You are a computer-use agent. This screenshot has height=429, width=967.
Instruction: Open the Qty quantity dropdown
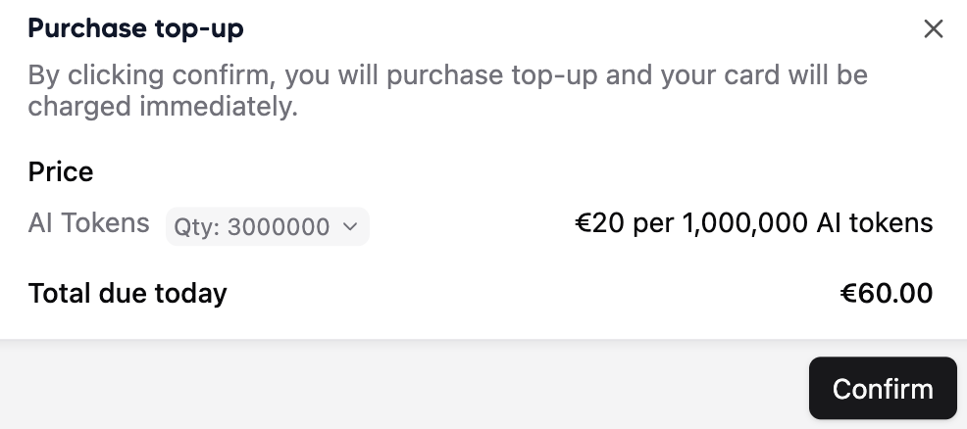267,227
